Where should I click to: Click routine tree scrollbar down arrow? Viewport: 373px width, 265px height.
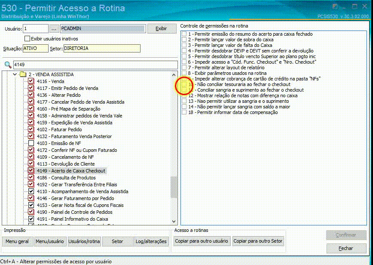(174, 222)
